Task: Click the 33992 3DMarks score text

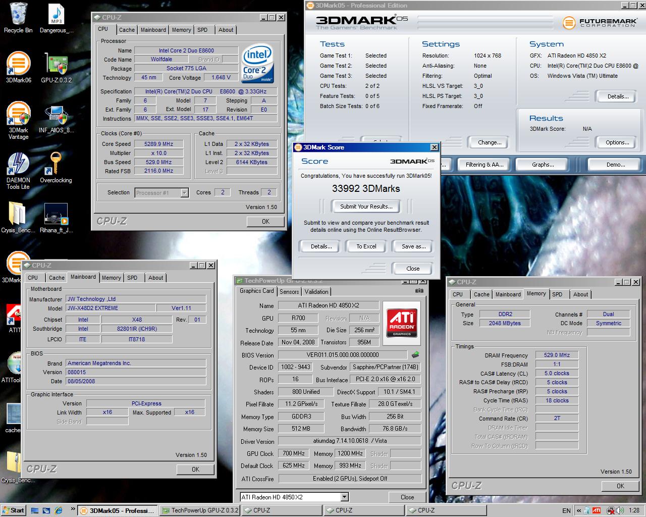Action: pos(366,188)
